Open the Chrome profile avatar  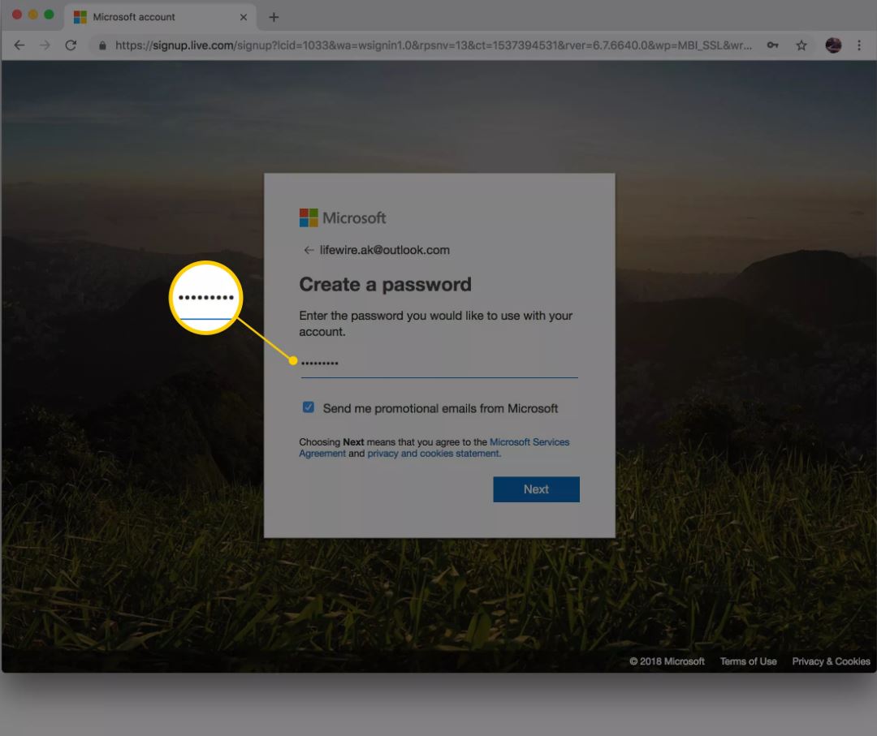click(x=833, y=45)
